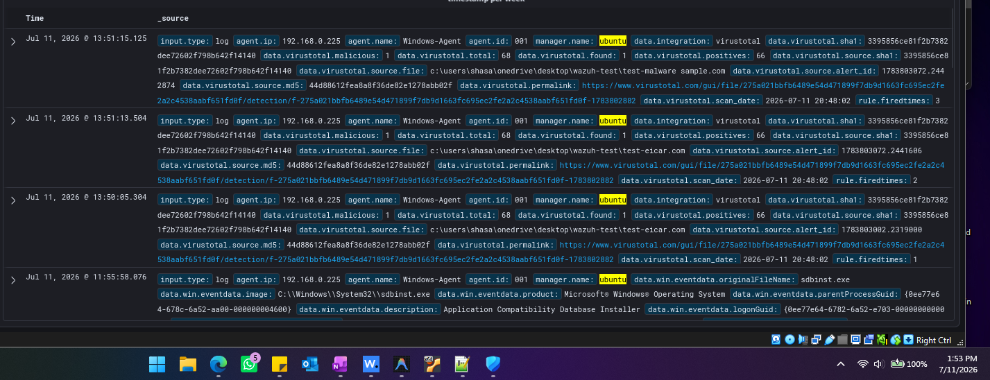Click alert_id value 1783803002.2319000
This screenshot has width=990, height=380.
[882, 230]
